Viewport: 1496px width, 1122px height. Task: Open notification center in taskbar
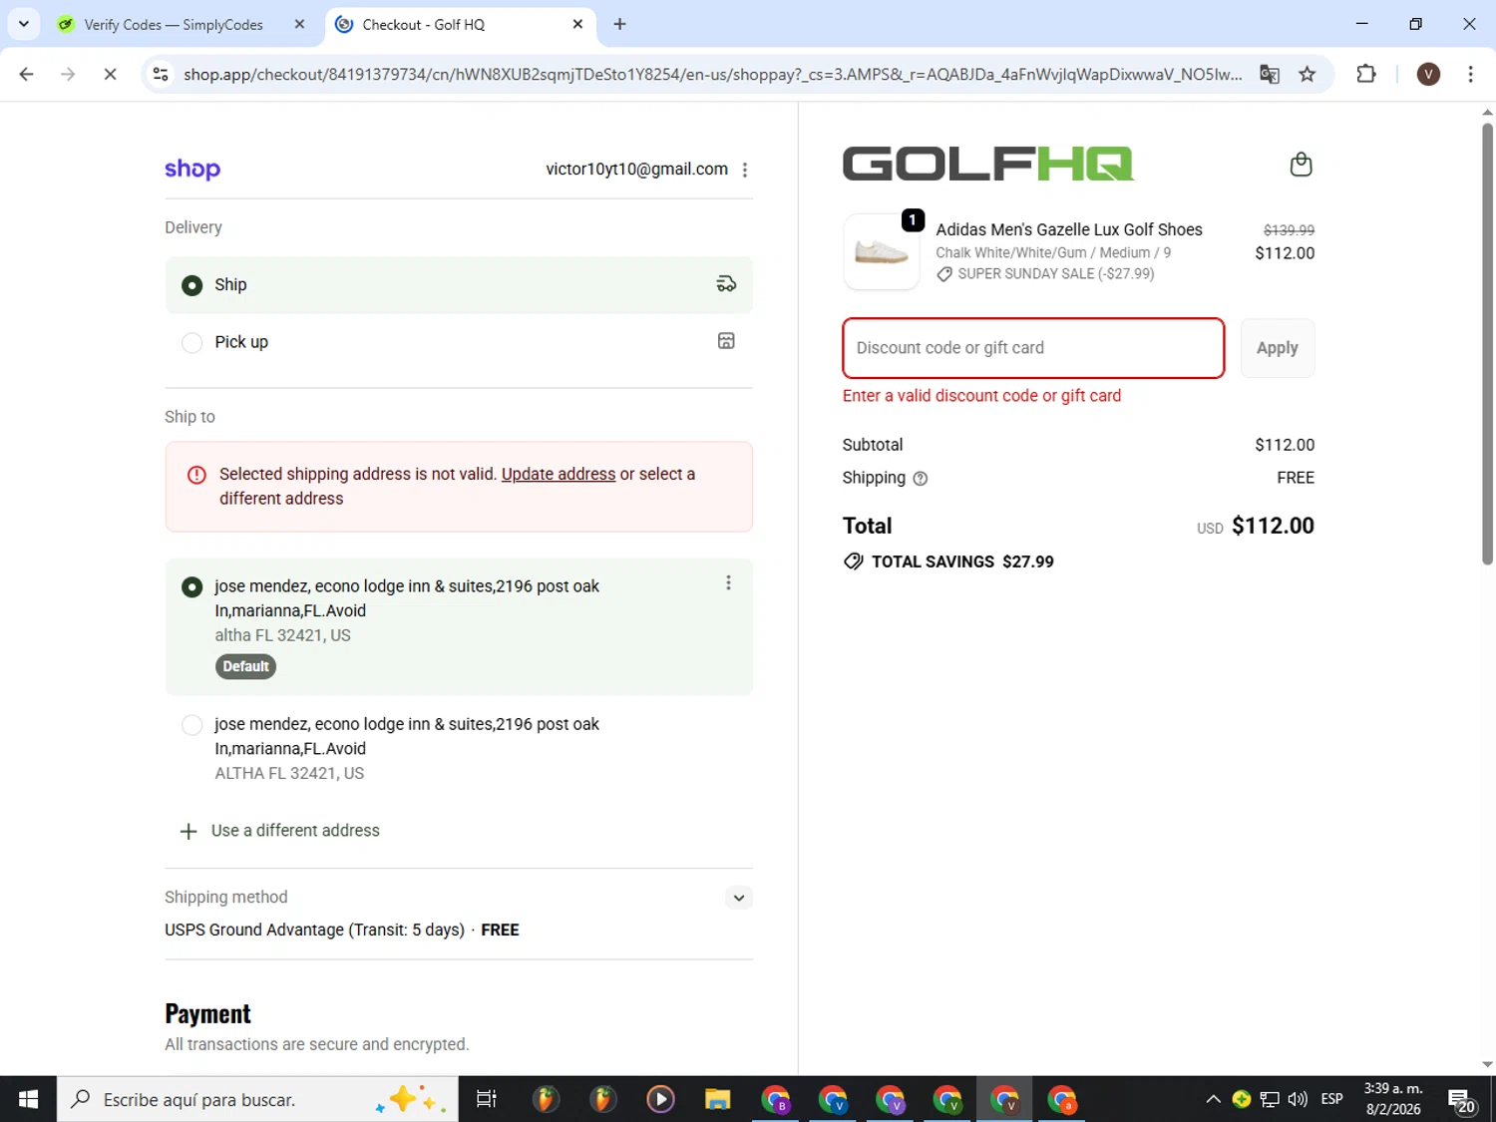pos(1462,1100)
